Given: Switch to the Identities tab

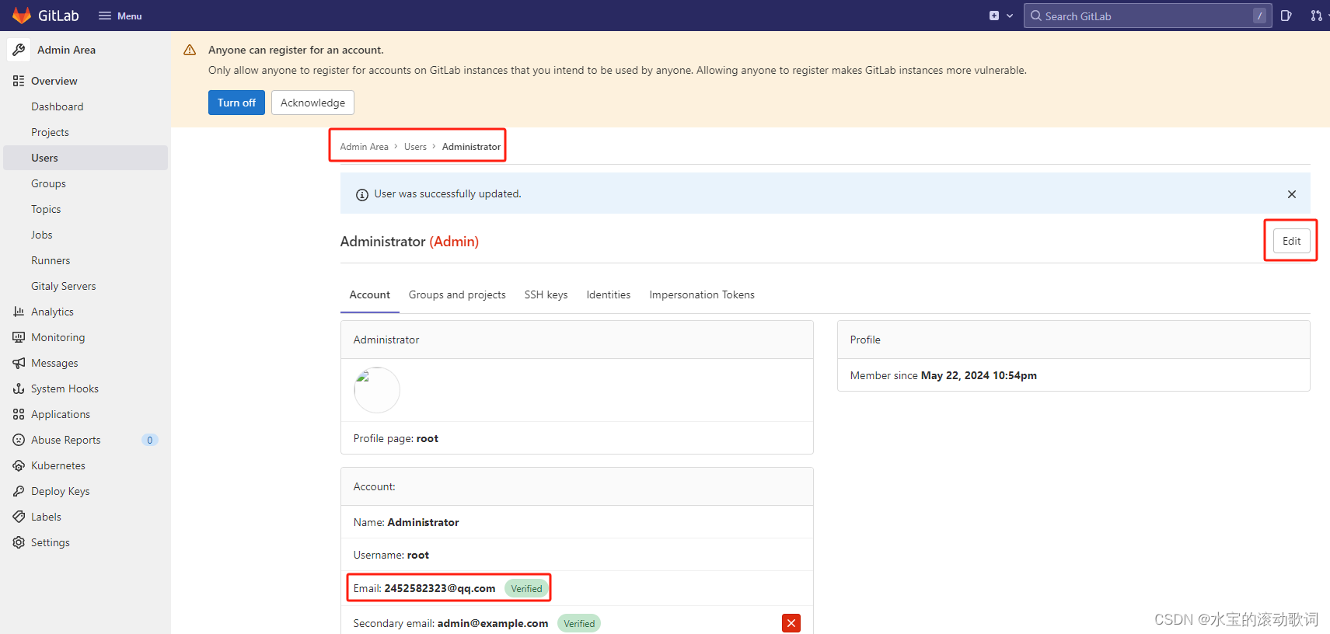Looking at the screenshot, I should [x=609, y=295].
